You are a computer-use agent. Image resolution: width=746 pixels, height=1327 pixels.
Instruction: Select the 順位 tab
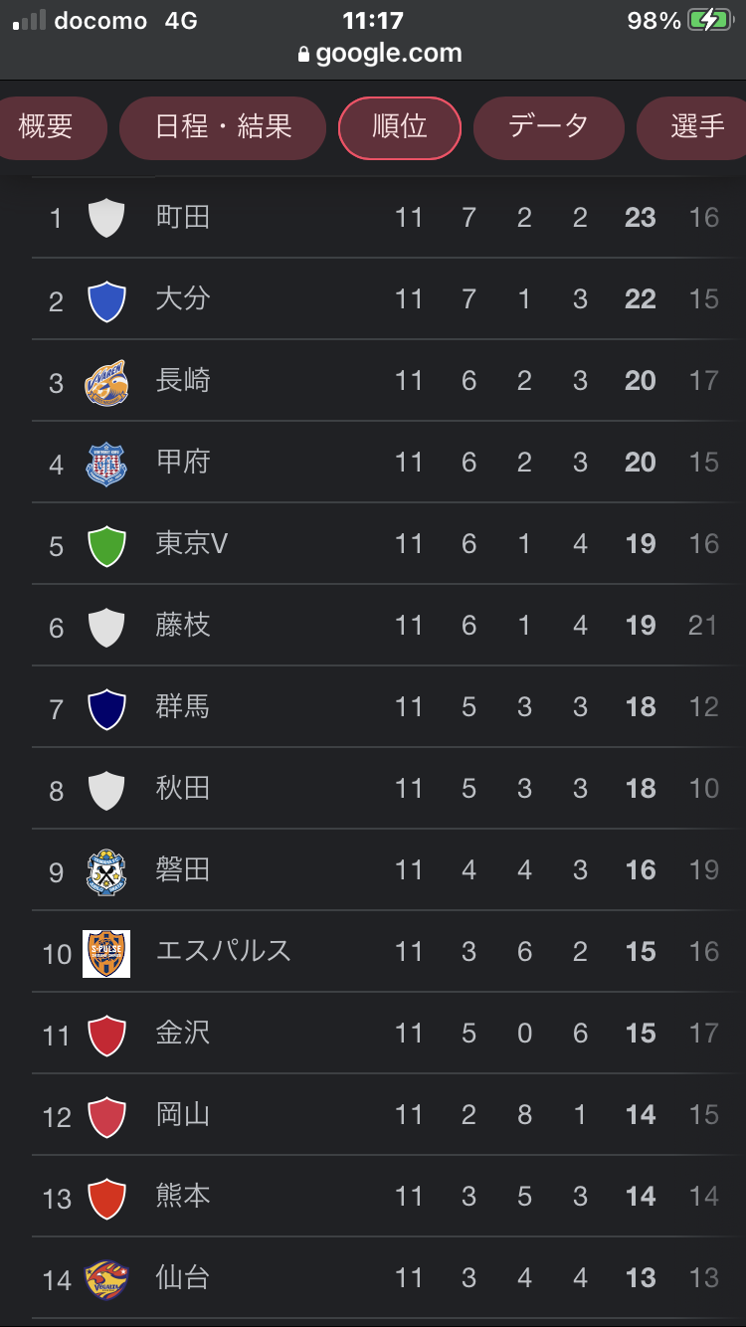click(x=400, y=127)
